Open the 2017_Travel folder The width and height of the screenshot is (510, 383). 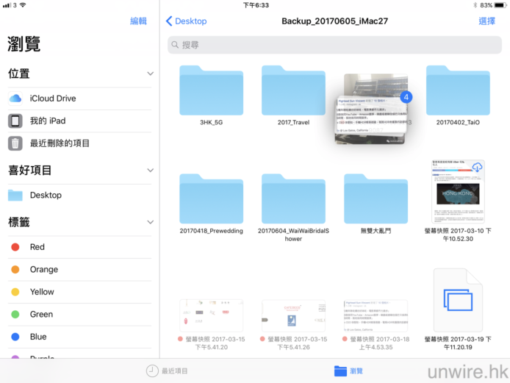293,91
